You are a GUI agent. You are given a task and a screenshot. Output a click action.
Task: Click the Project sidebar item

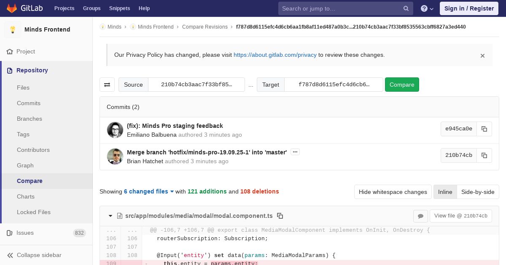[x=46, y=51]
